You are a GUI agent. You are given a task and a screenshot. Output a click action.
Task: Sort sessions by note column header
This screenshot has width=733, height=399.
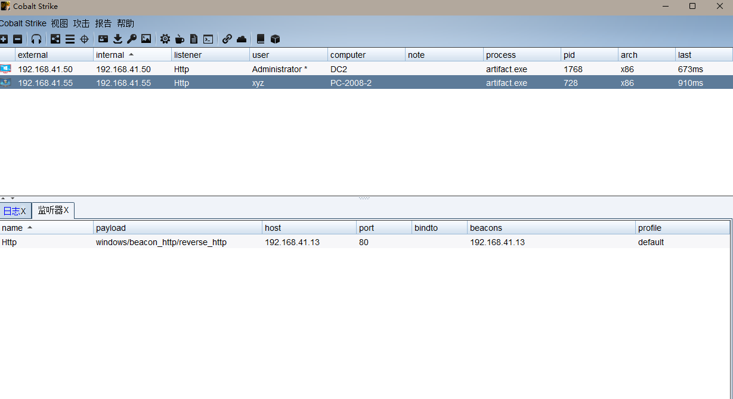(x=444, y=55)
